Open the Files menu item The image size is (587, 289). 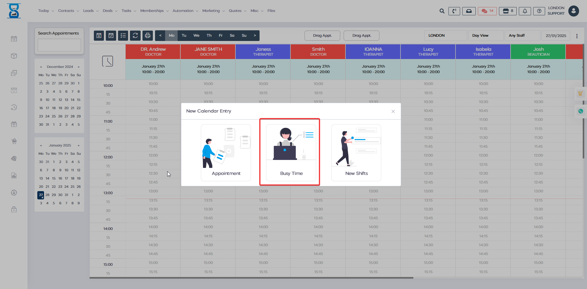coord(271,11)
